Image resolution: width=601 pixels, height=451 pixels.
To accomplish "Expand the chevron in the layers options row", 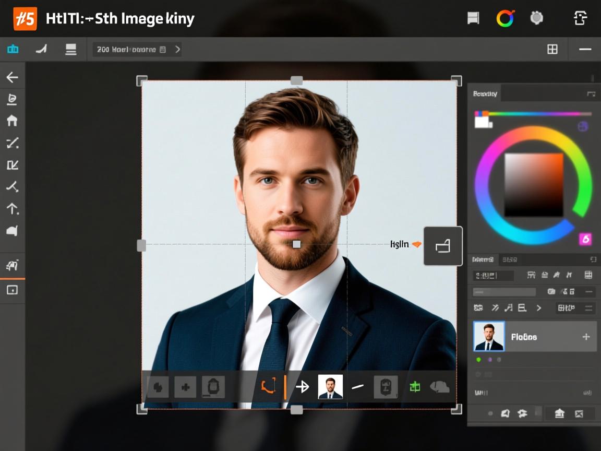I will 539,308.
